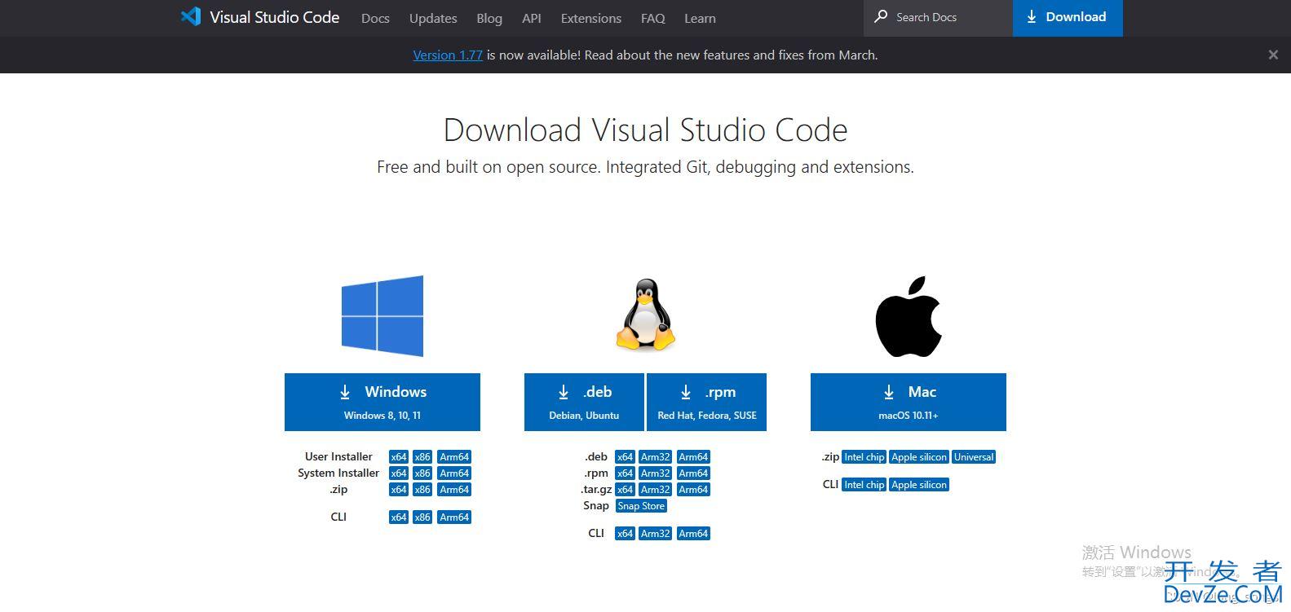1291x612 pixels.
Task: Download the Mac macOS 10.11+ build
Action: [909, 402]
